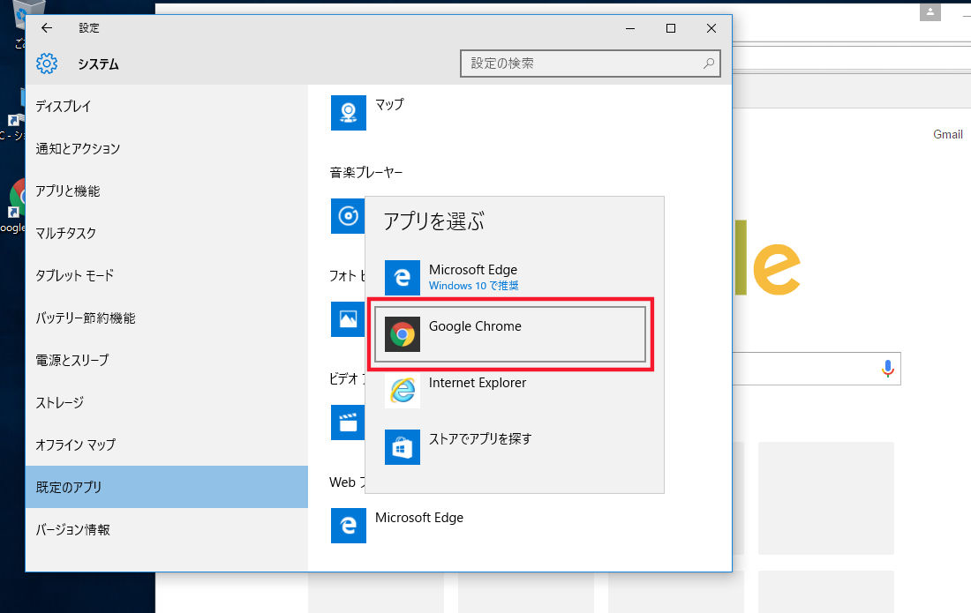Click the magnifier icon in the settings search
Screen dimensions: 971x613
click(x=709, y=64)
